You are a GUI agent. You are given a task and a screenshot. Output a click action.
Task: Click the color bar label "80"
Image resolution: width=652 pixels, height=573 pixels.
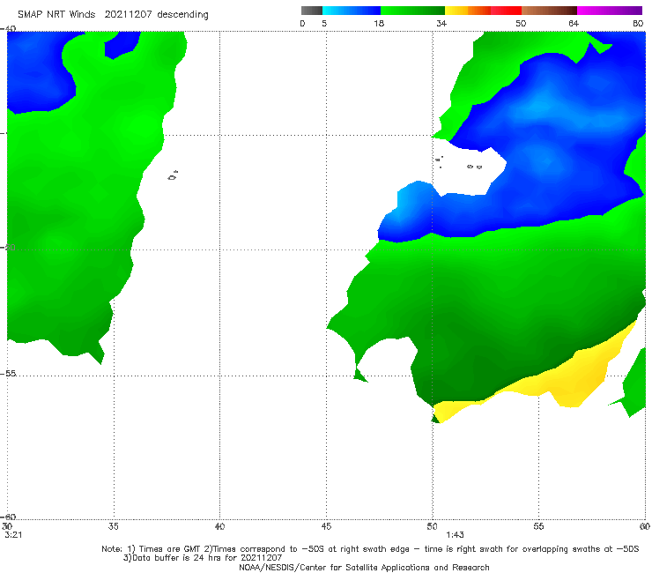[x=638, y=23]
